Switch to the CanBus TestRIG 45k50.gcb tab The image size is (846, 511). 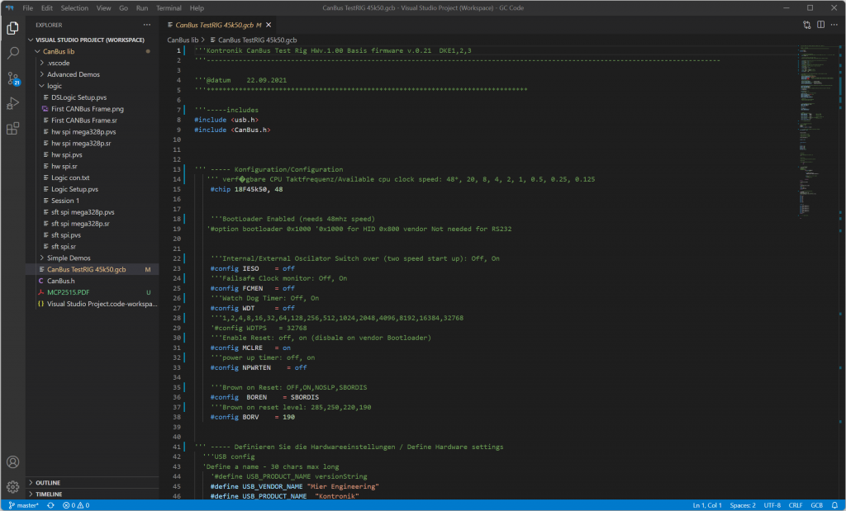[x=216, y=25]
